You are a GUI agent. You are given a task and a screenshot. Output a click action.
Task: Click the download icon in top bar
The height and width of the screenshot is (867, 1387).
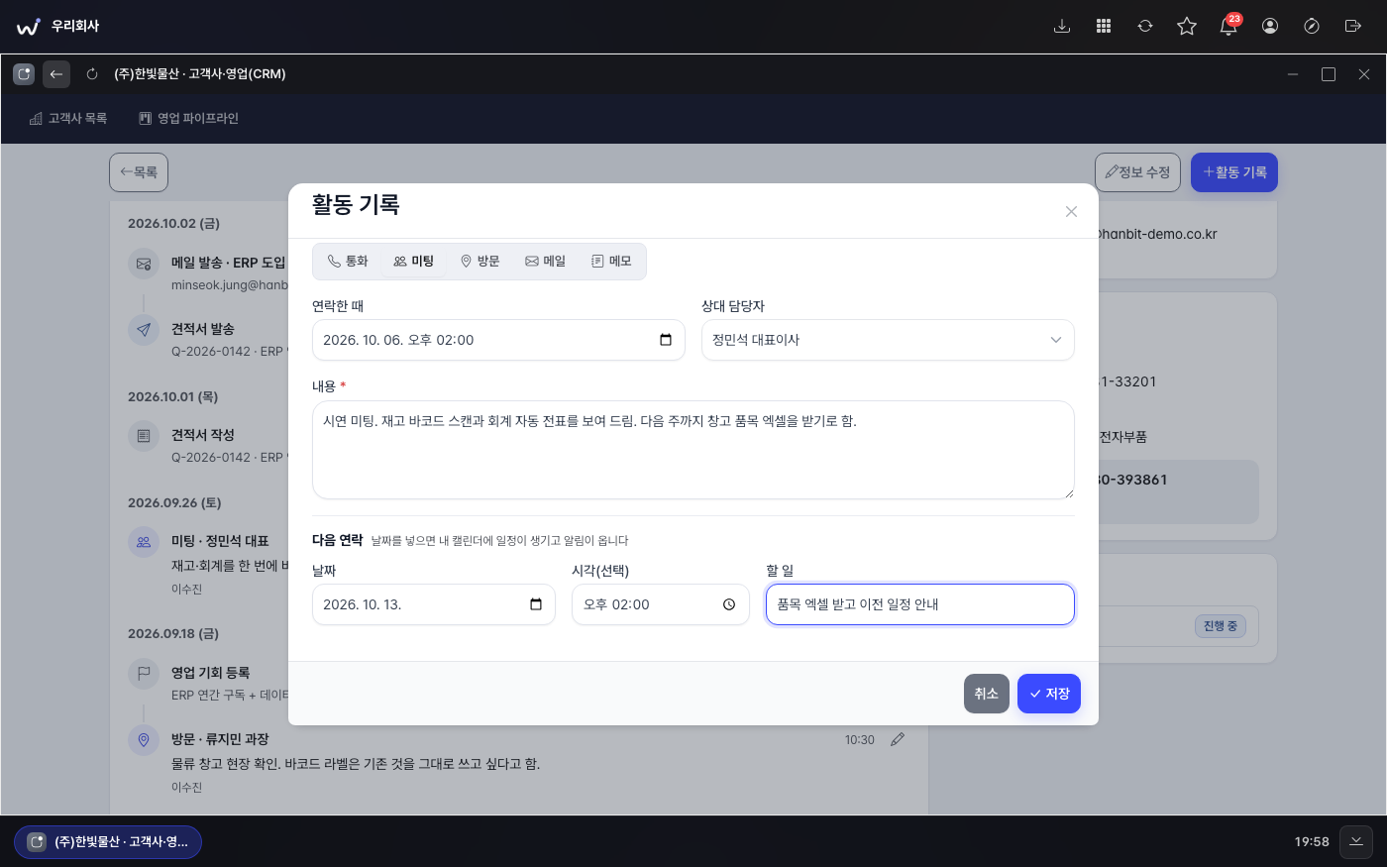[1062, 27]
